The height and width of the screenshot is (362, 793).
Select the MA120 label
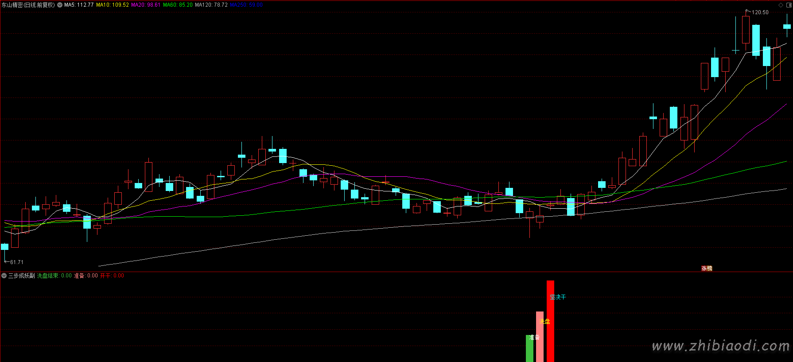point(211,5)
